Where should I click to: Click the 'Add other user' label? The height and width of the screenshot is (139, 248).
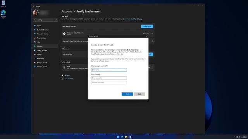(x=67, y=54)
